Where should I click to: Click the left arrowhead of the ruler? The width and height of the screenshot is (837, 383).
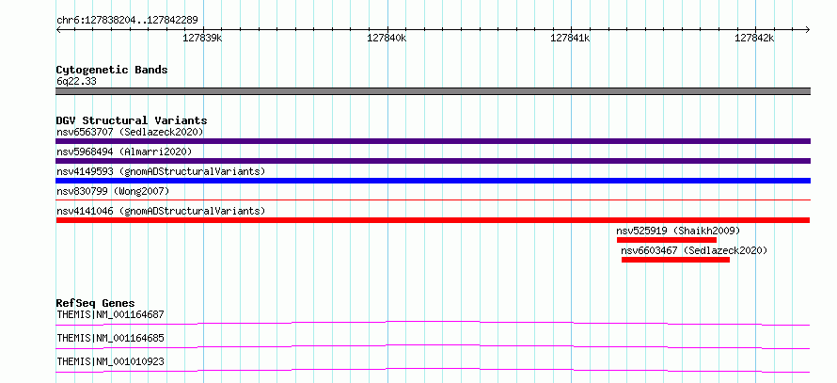pyautogui.click(x=58, y=29)
